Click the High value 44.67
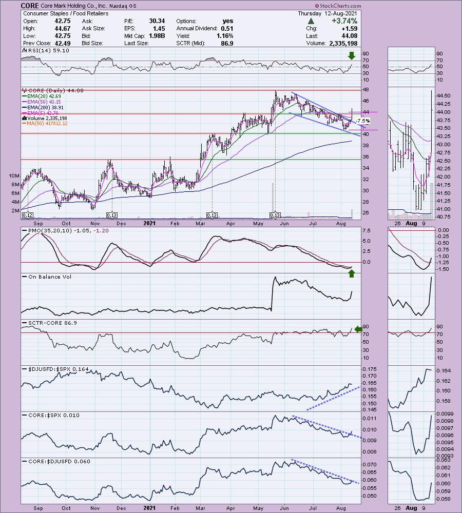 click(x=63, y=28)
